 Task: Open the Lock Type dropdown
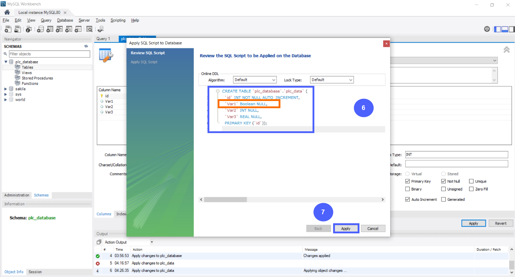pos(332,80)
